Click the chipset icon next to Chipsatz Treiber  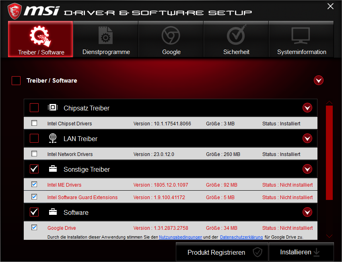click(53, 108)
